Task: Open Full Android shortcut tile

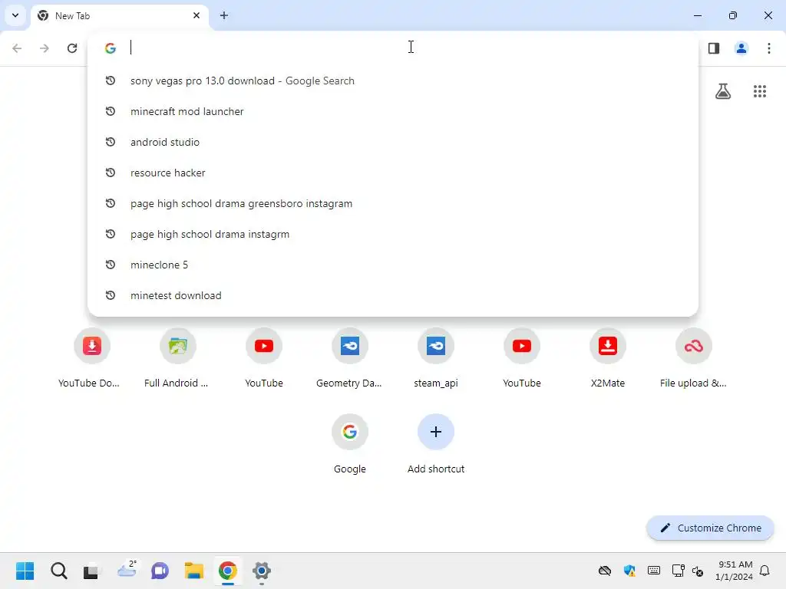Action: pos(177,357)
